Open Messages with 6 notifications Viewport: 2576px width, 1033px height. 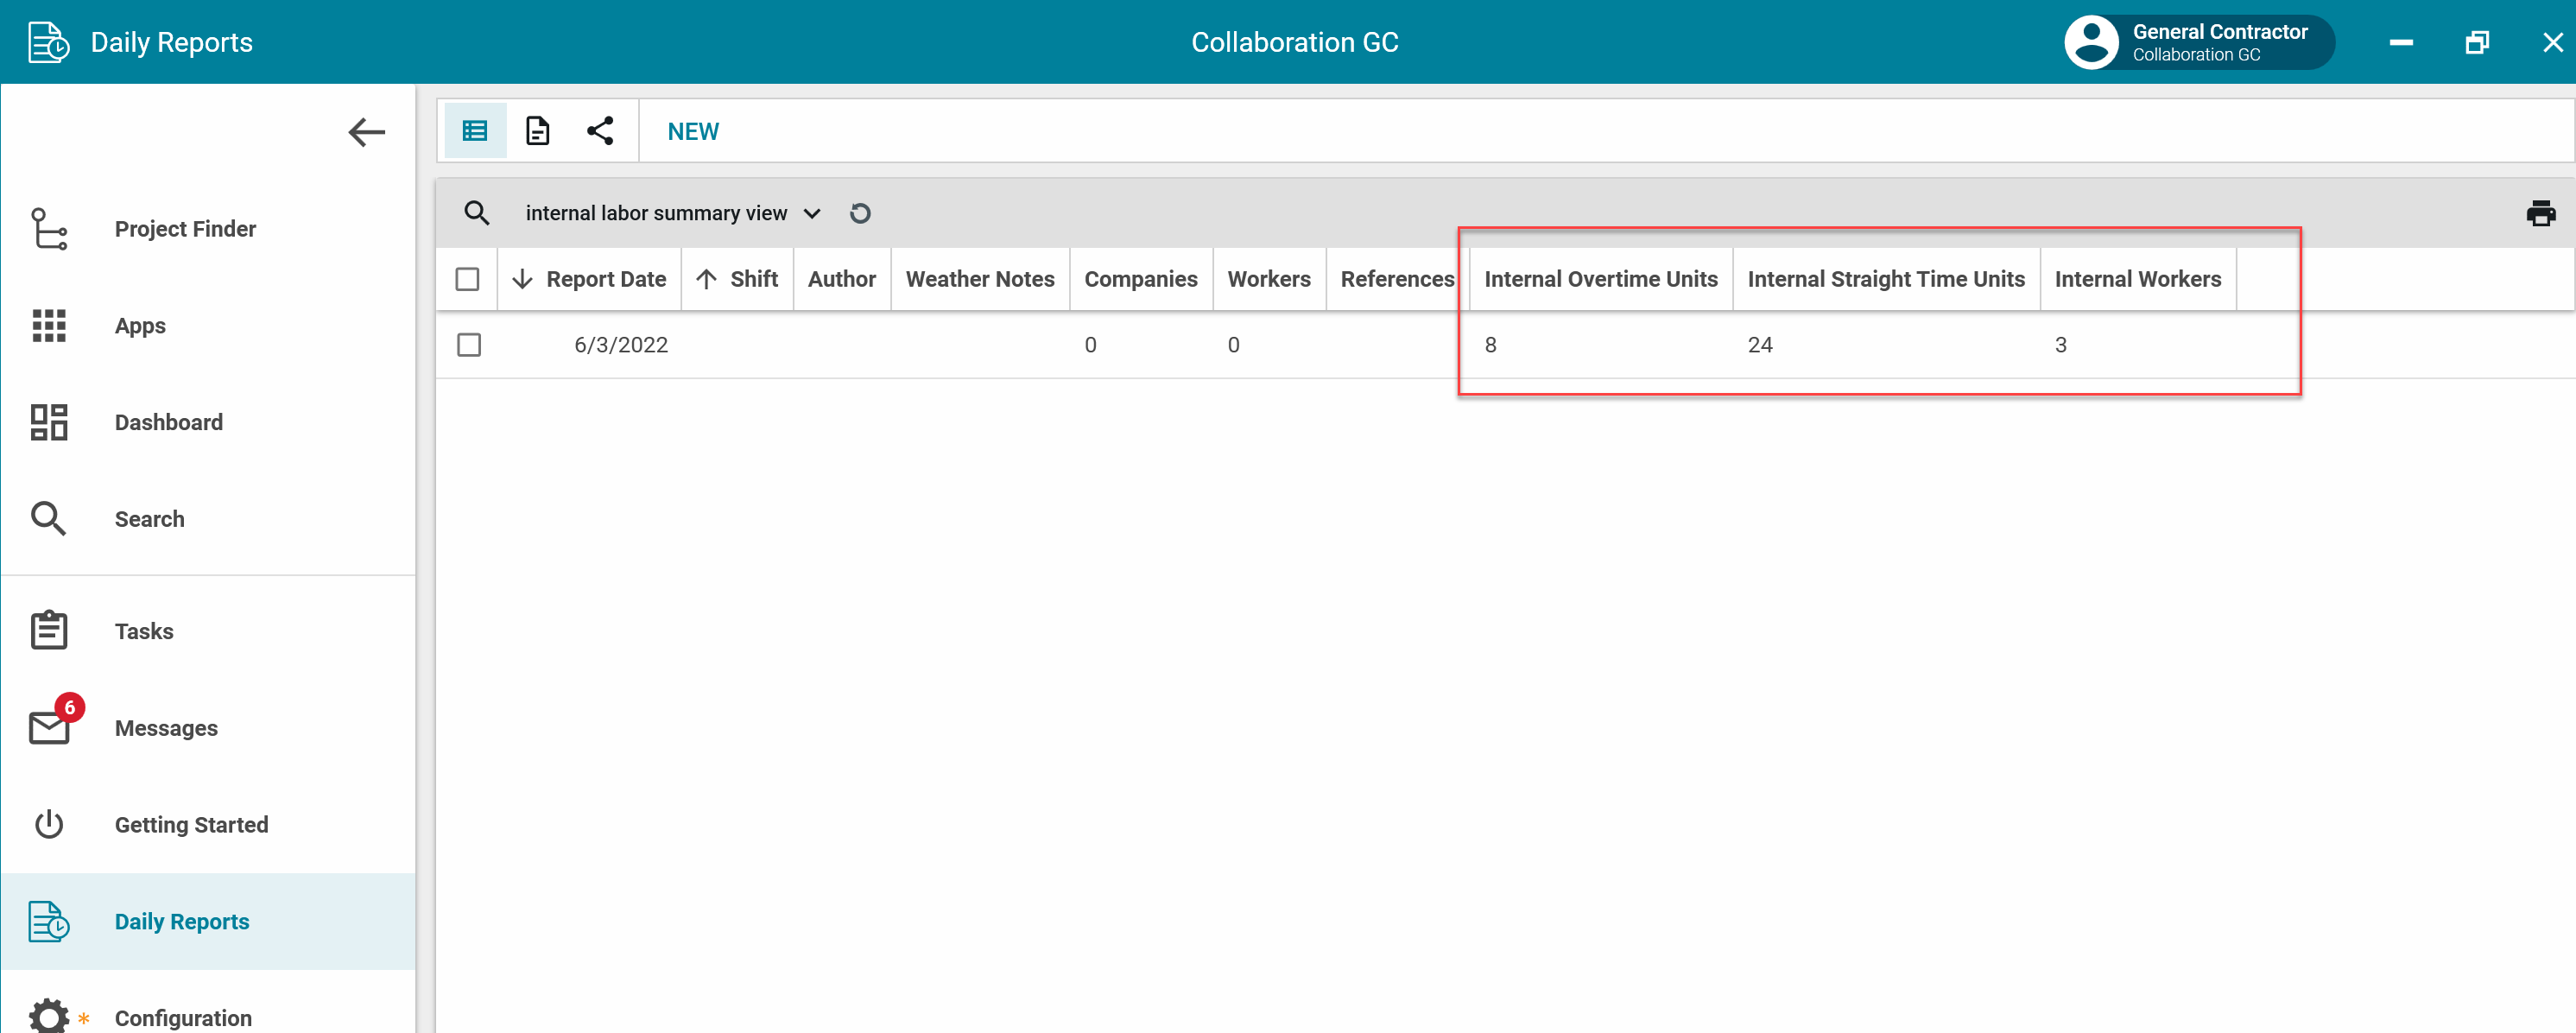(166, 728)
